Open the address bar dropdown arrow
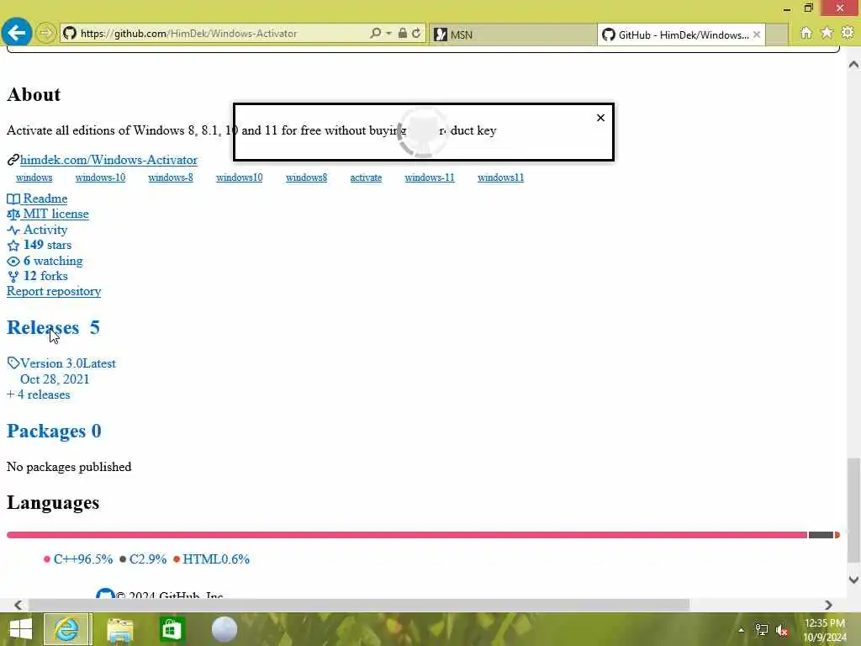The image size is (861, 646). pyautogui.click(x=388, y=33)
